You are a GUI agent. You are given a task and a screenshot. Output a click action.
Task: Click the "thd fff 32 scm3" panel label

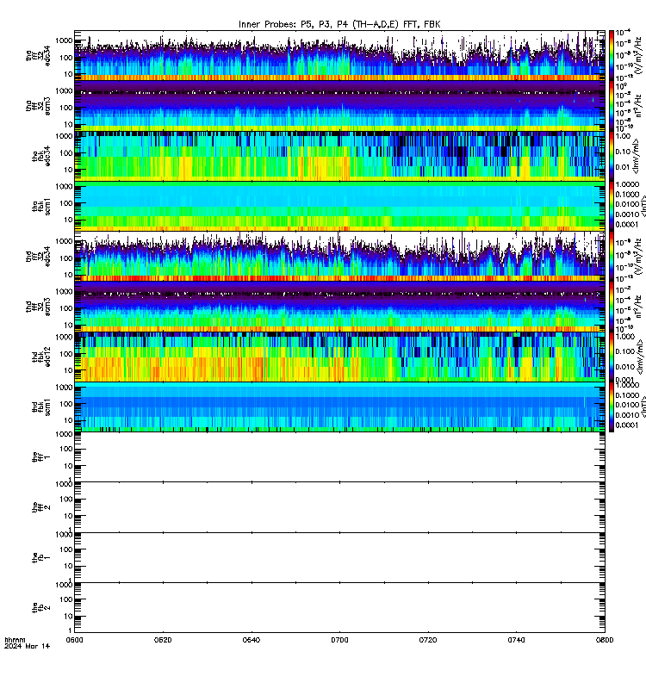point(38,307)
